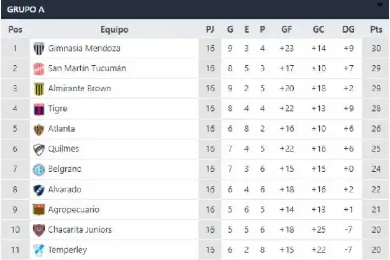Click the Chacarita Juniors club crest
The image size is (390, 260).
pyautogui.click(x=39, y=229)
